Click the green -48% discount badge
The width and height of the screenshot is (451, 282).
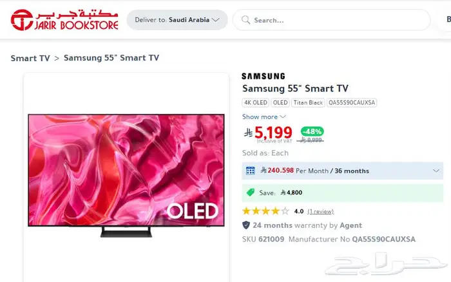[x=312, y=131]
